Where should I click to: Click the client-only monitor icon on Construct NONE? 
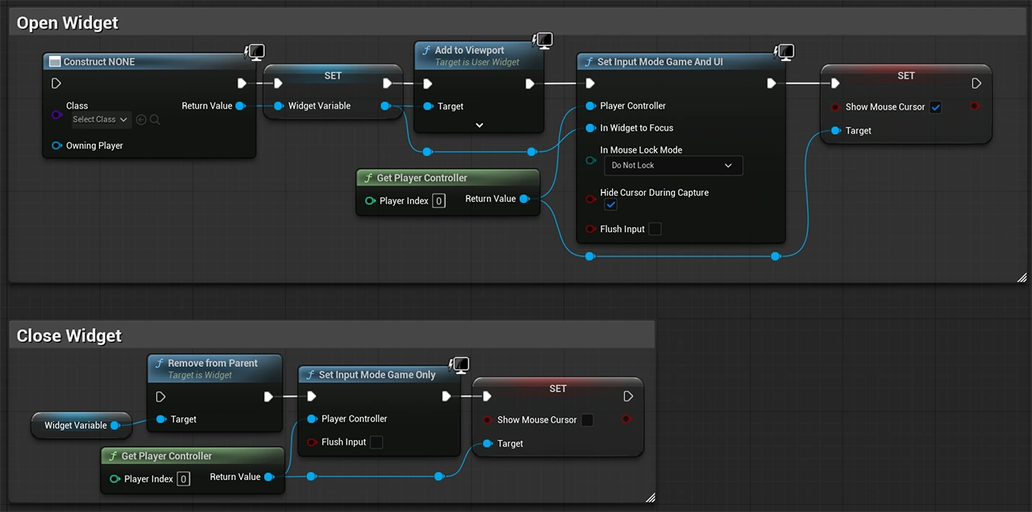[x=256, y=53]
